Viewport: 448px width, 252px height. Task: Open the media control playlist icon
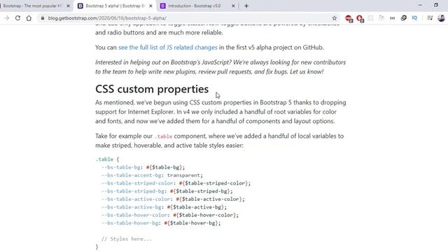click(x=430, y=18)
